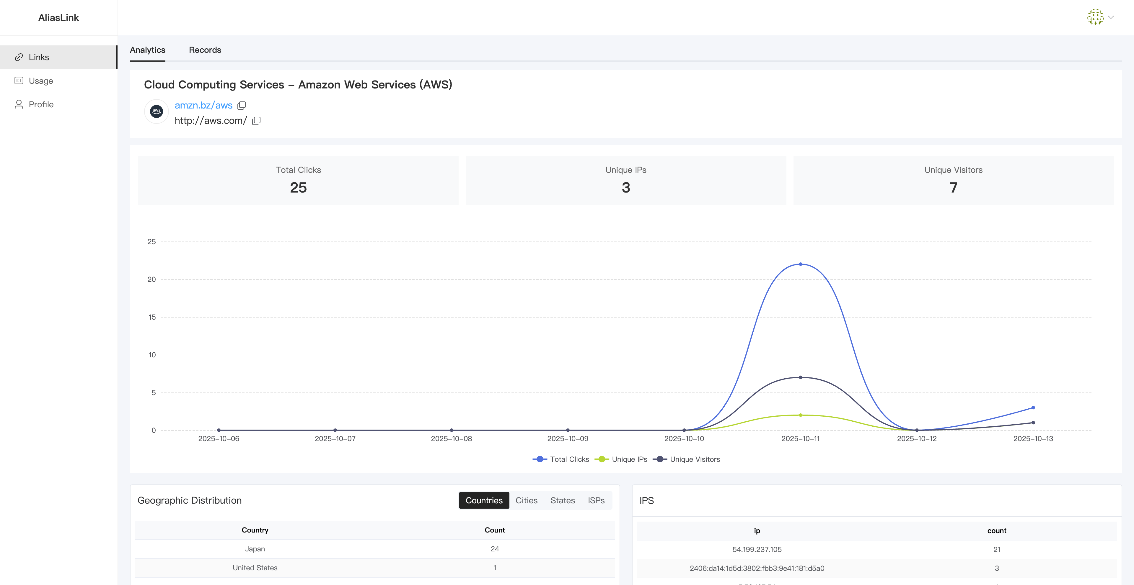Copy the amzn.bz/aws short link
Screen dimensions: 1134x585
click(x=242, y=106)
